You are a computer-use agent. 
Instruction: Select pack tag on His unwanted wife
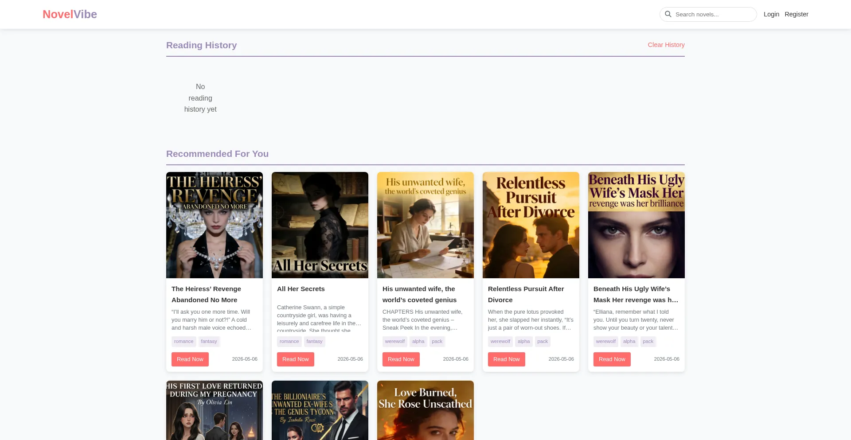[x=437, y=342]
